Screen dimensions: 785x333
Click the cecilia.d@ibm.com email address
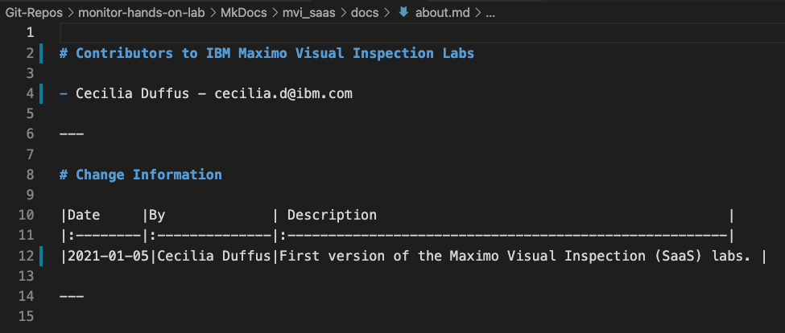(283, 93)
